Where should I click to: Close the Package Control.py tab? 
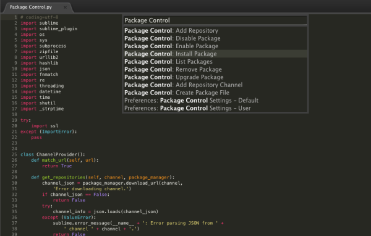(65, 7)
